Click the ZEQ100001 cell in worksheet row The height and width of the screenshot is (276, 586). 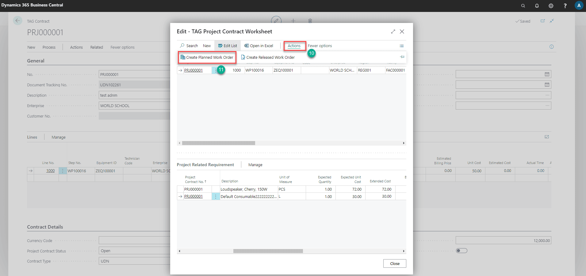[x=287, y=70]
